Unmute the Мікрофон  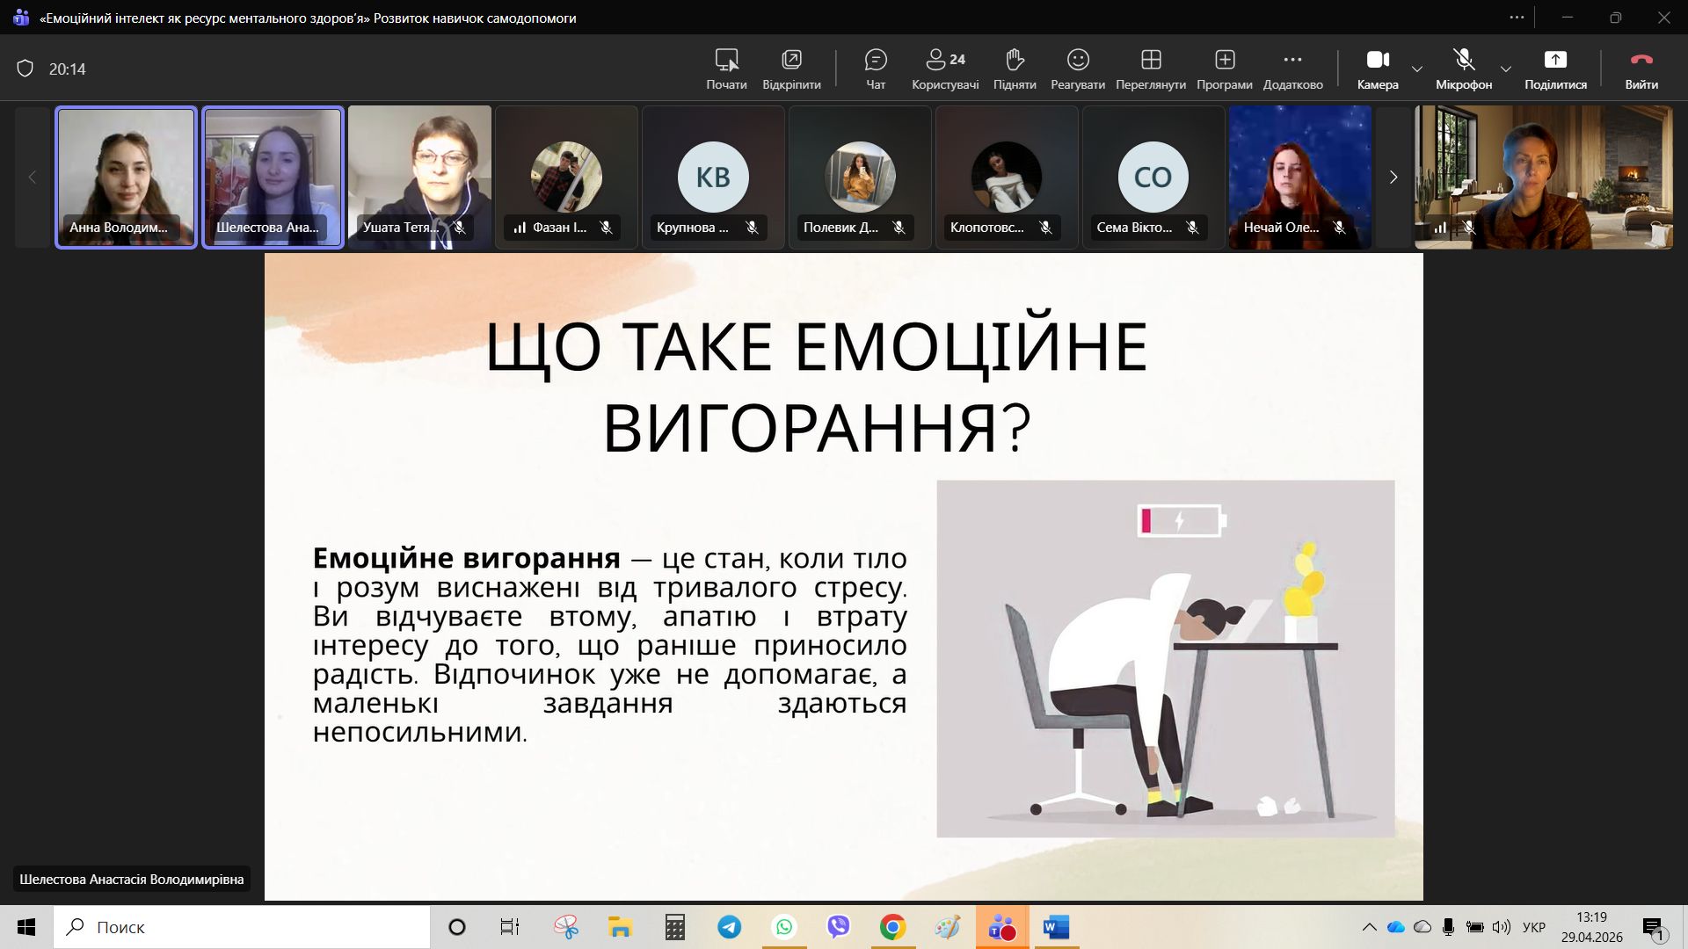[x=1463, y=69]
